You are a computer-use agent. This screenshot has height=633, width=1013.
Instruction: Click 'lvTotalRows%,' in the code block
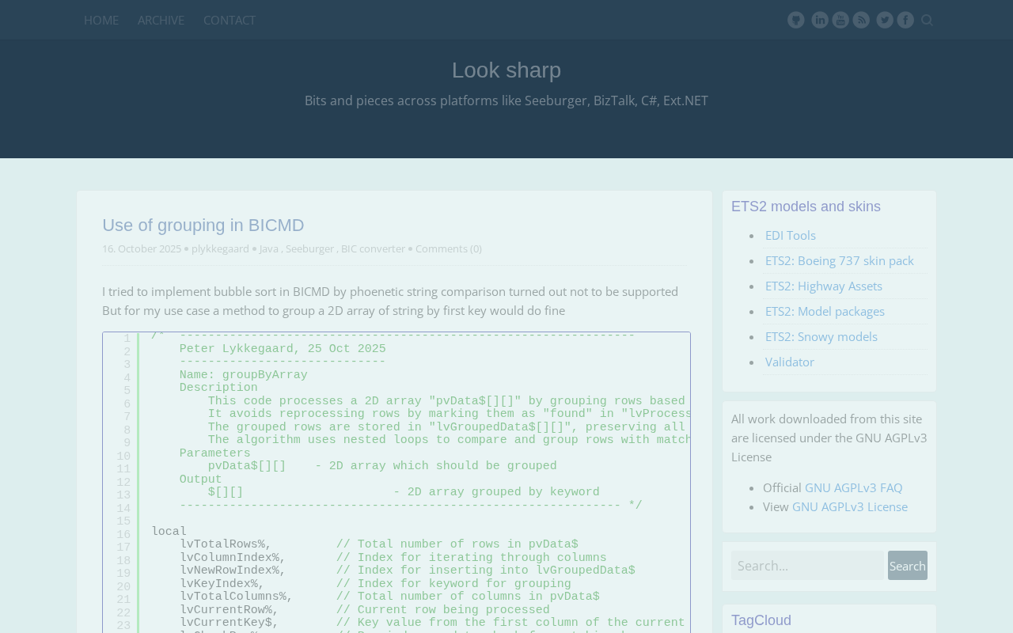coord(226,544)
